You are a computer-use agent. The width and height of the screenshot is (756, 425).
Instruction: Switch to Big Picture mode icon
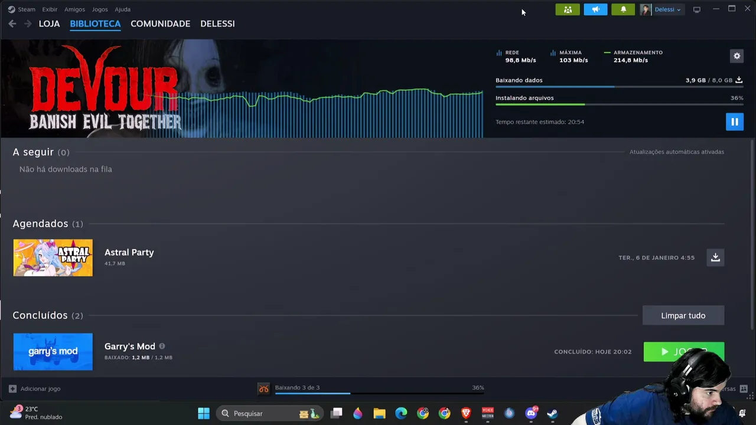click(697, 9)
